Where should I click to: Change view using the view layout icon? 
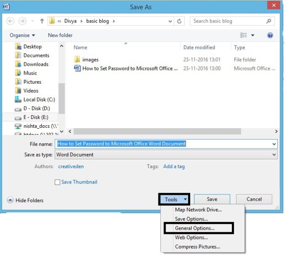[244, 36]
